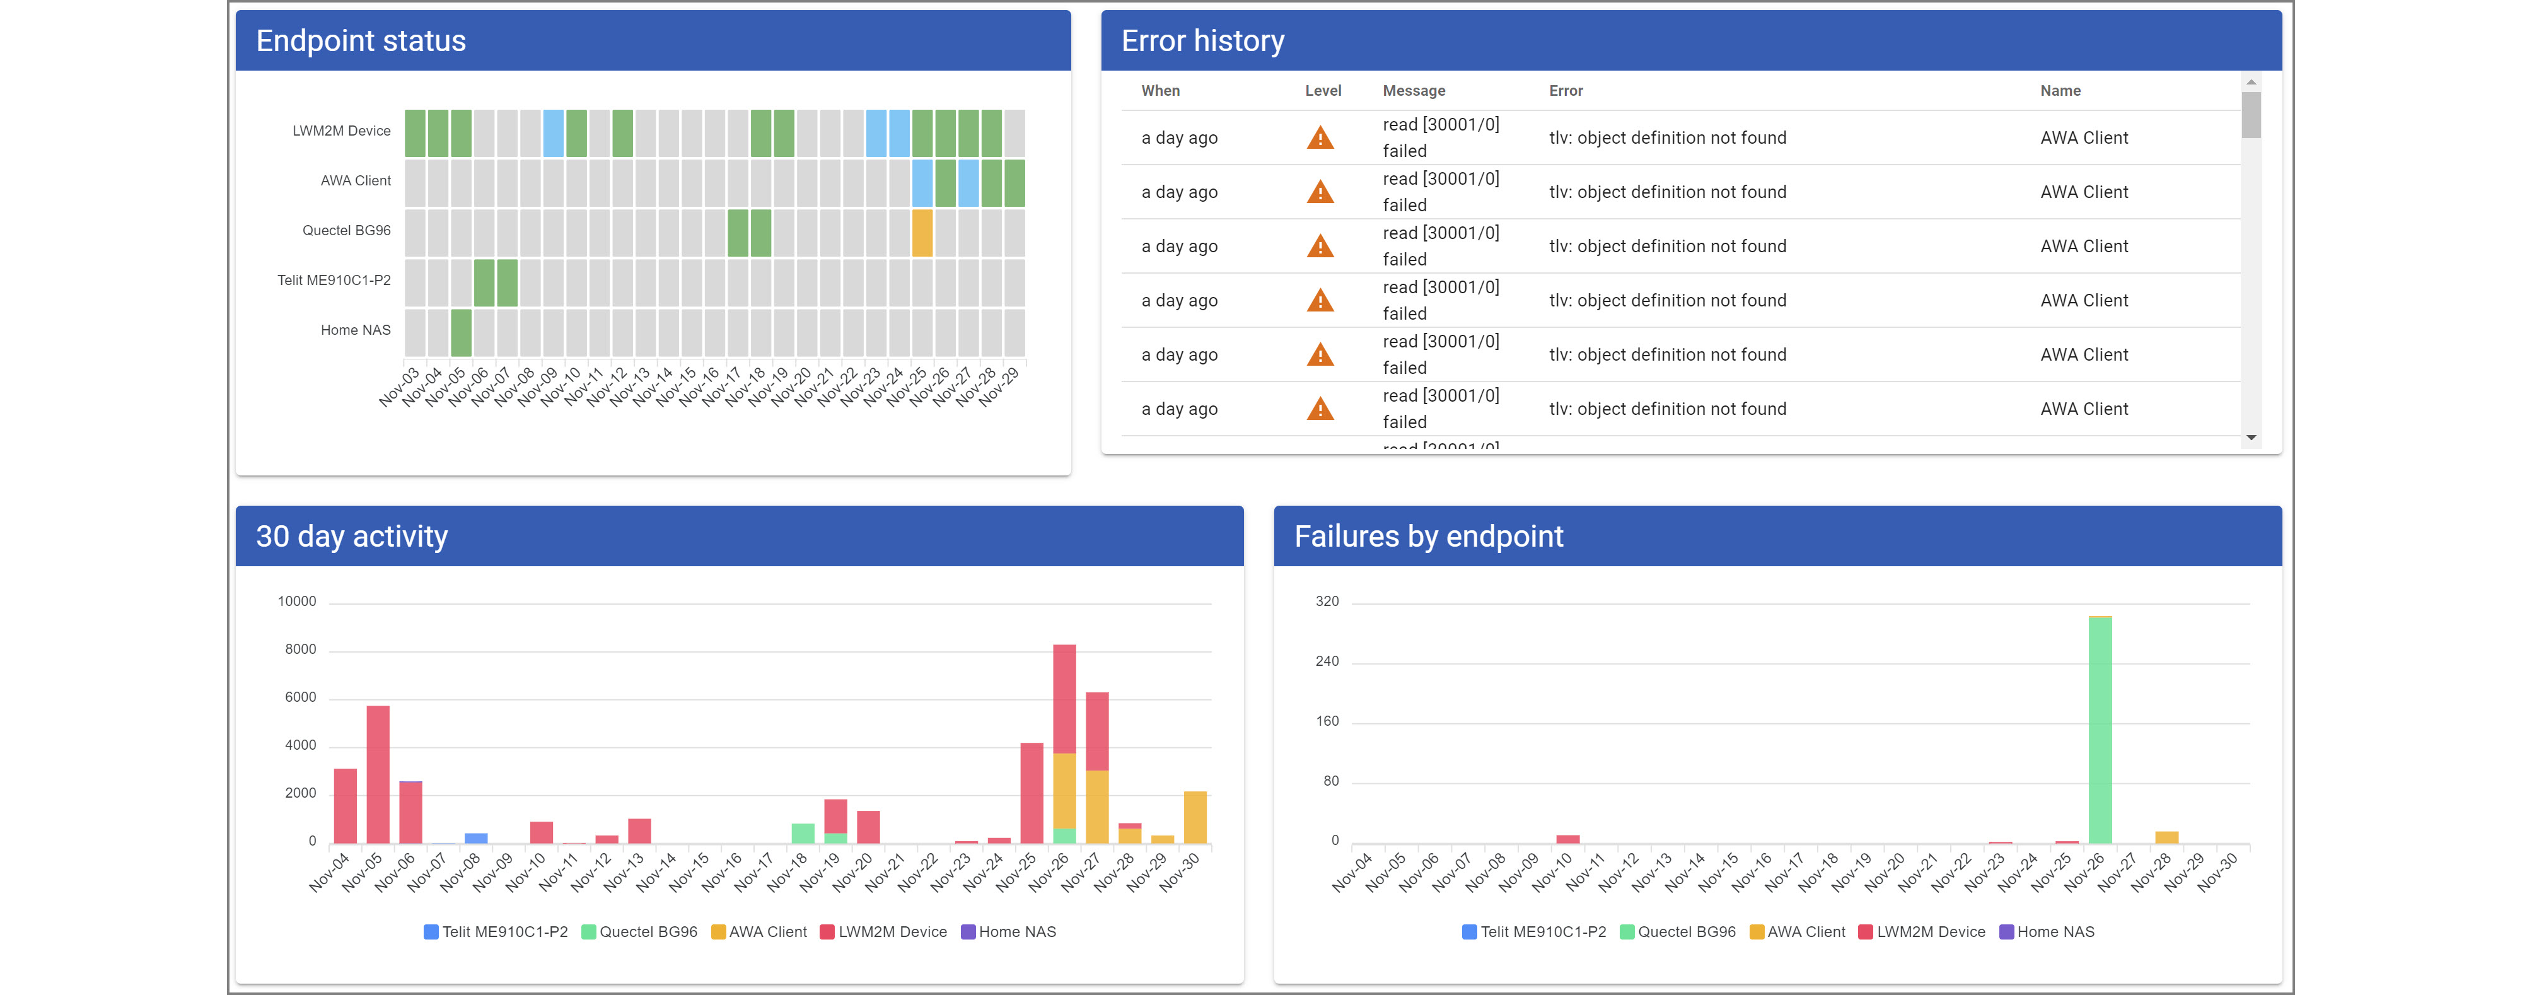Click the warning icon next to the fourth error row

tap(1320, 300)
